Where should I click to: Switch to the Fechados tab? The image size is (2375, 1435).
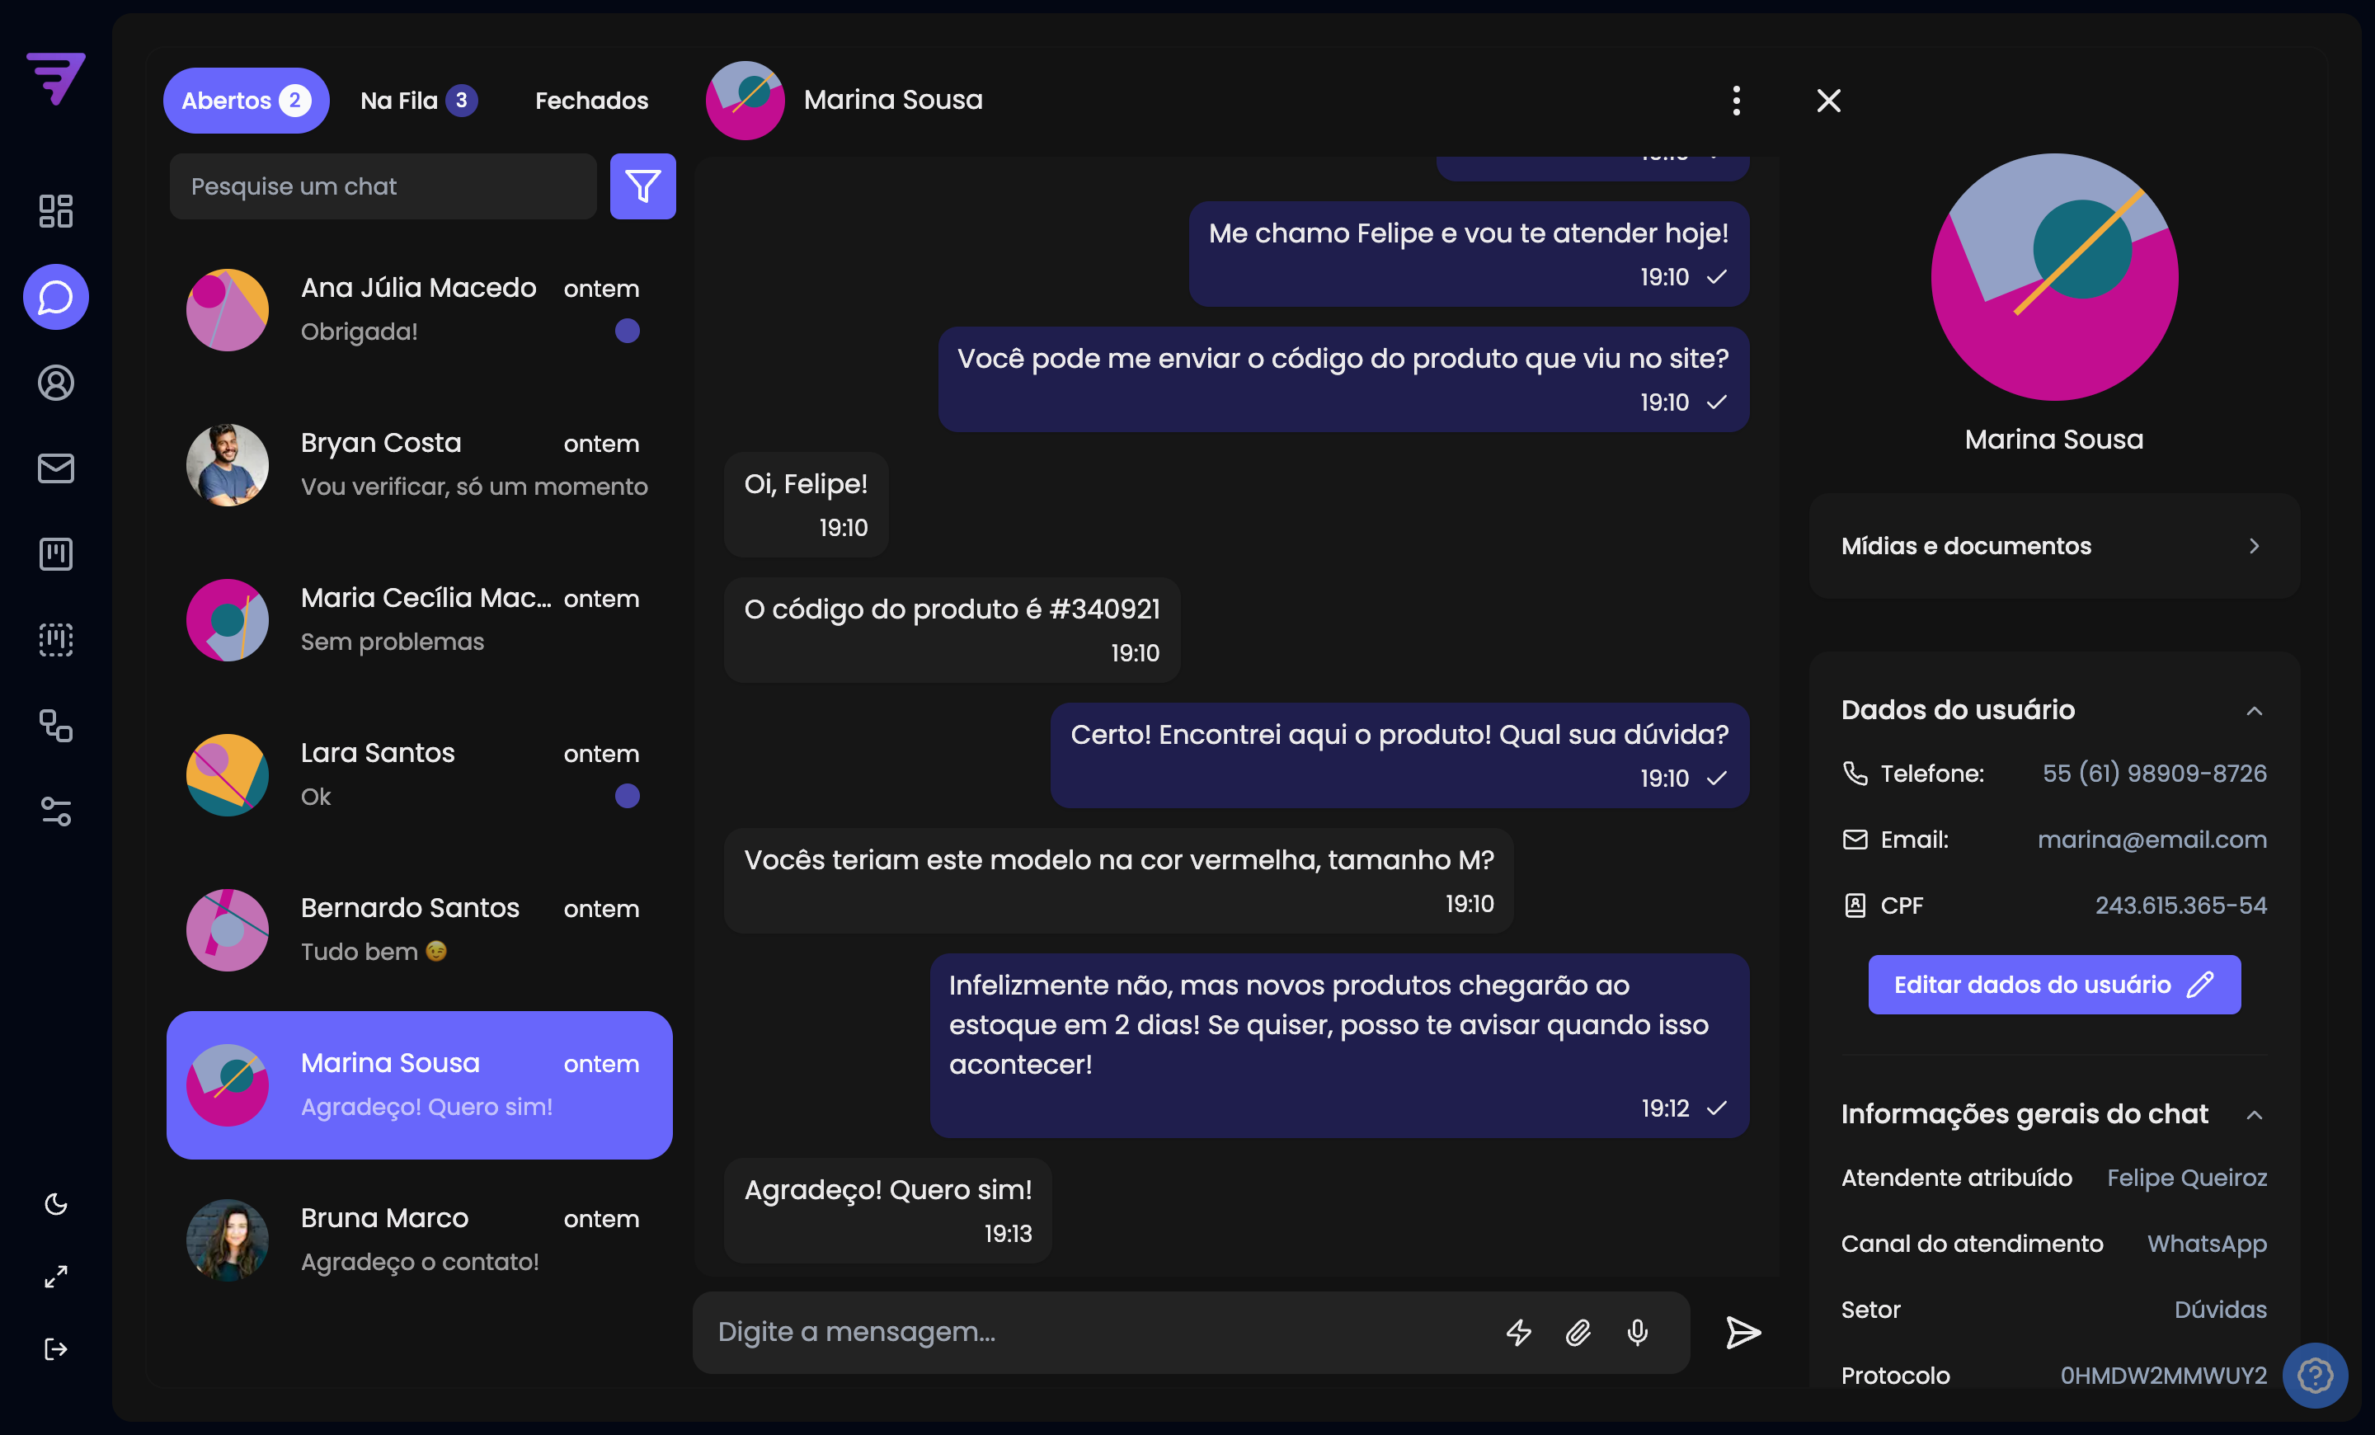(590, 101)
